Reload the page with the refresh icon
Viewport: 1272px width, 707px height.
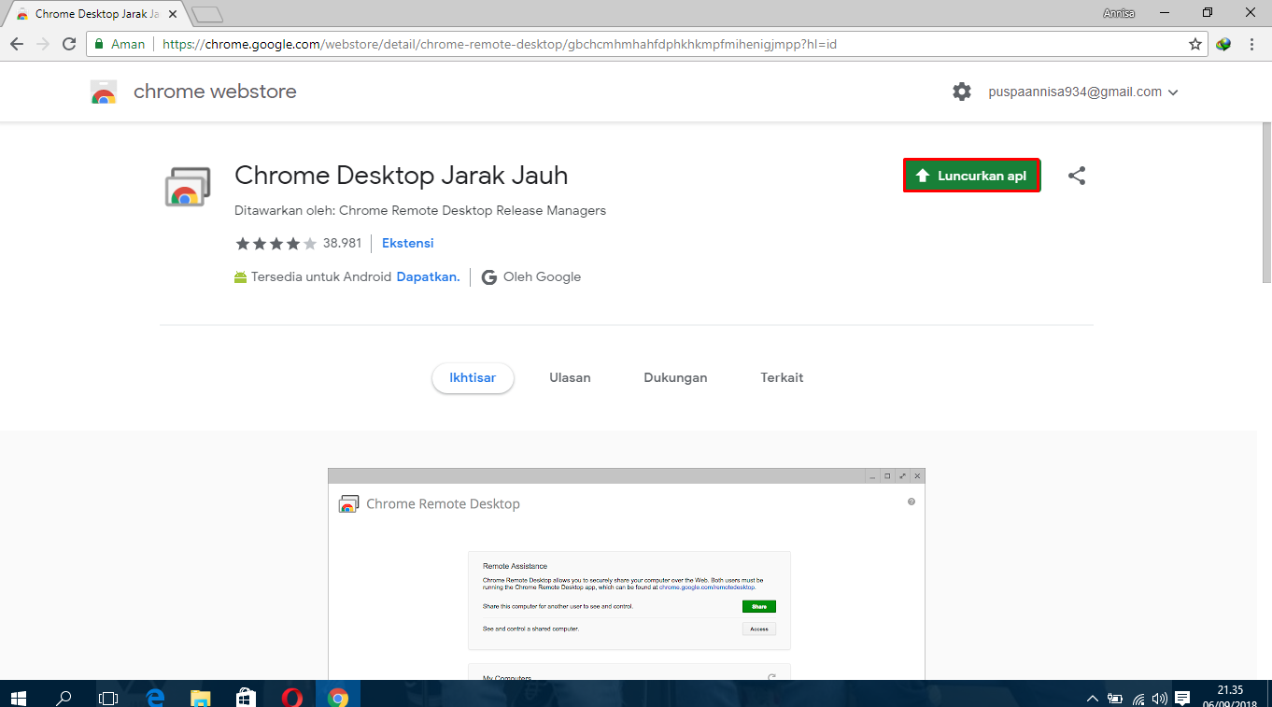click(69, 44)
